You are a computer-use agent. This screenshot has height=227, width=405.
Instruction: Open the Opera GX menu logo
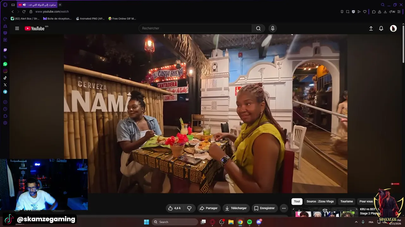[x=5, y=5]
